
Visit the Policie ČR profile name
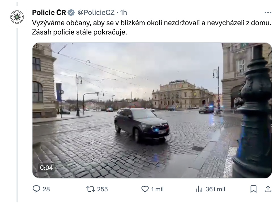[x=49, y=12]
